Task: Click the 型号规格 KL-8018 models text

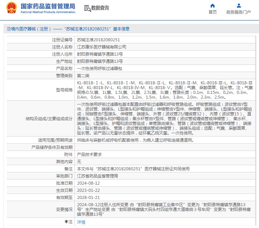Action: pos(165,90)
